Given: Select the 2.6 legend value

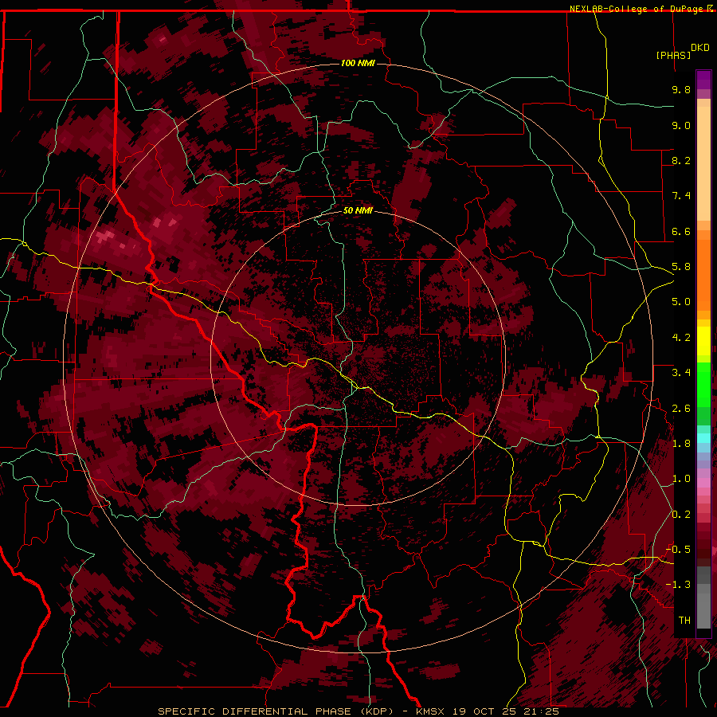Looking at the screenshot, I should click(x=681, y=409).
